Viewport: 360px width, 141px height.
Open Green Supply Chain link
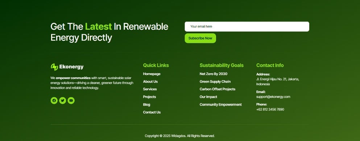coord(215,82)
